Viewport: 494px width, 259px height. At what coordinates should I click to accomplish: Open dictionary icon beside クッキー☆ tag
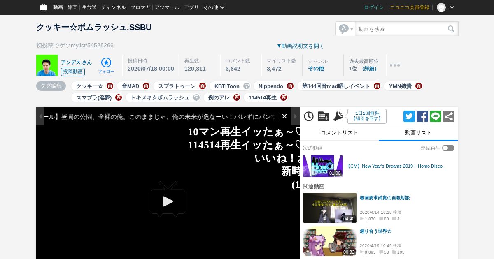tap(110, 86)
